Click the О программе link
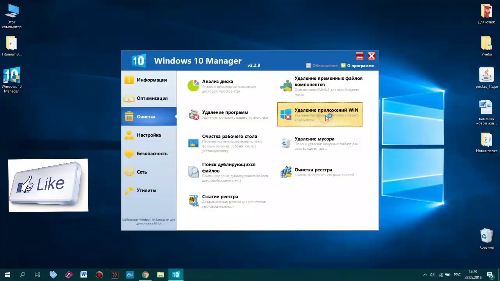The image size is (500, 281). (357, 66)
